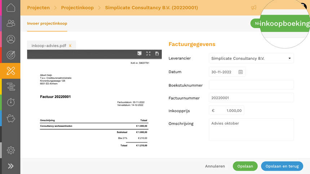
Task: Click Simplicate Consultancy B.V. (20220001) breadcrumb
Action: 151,8
